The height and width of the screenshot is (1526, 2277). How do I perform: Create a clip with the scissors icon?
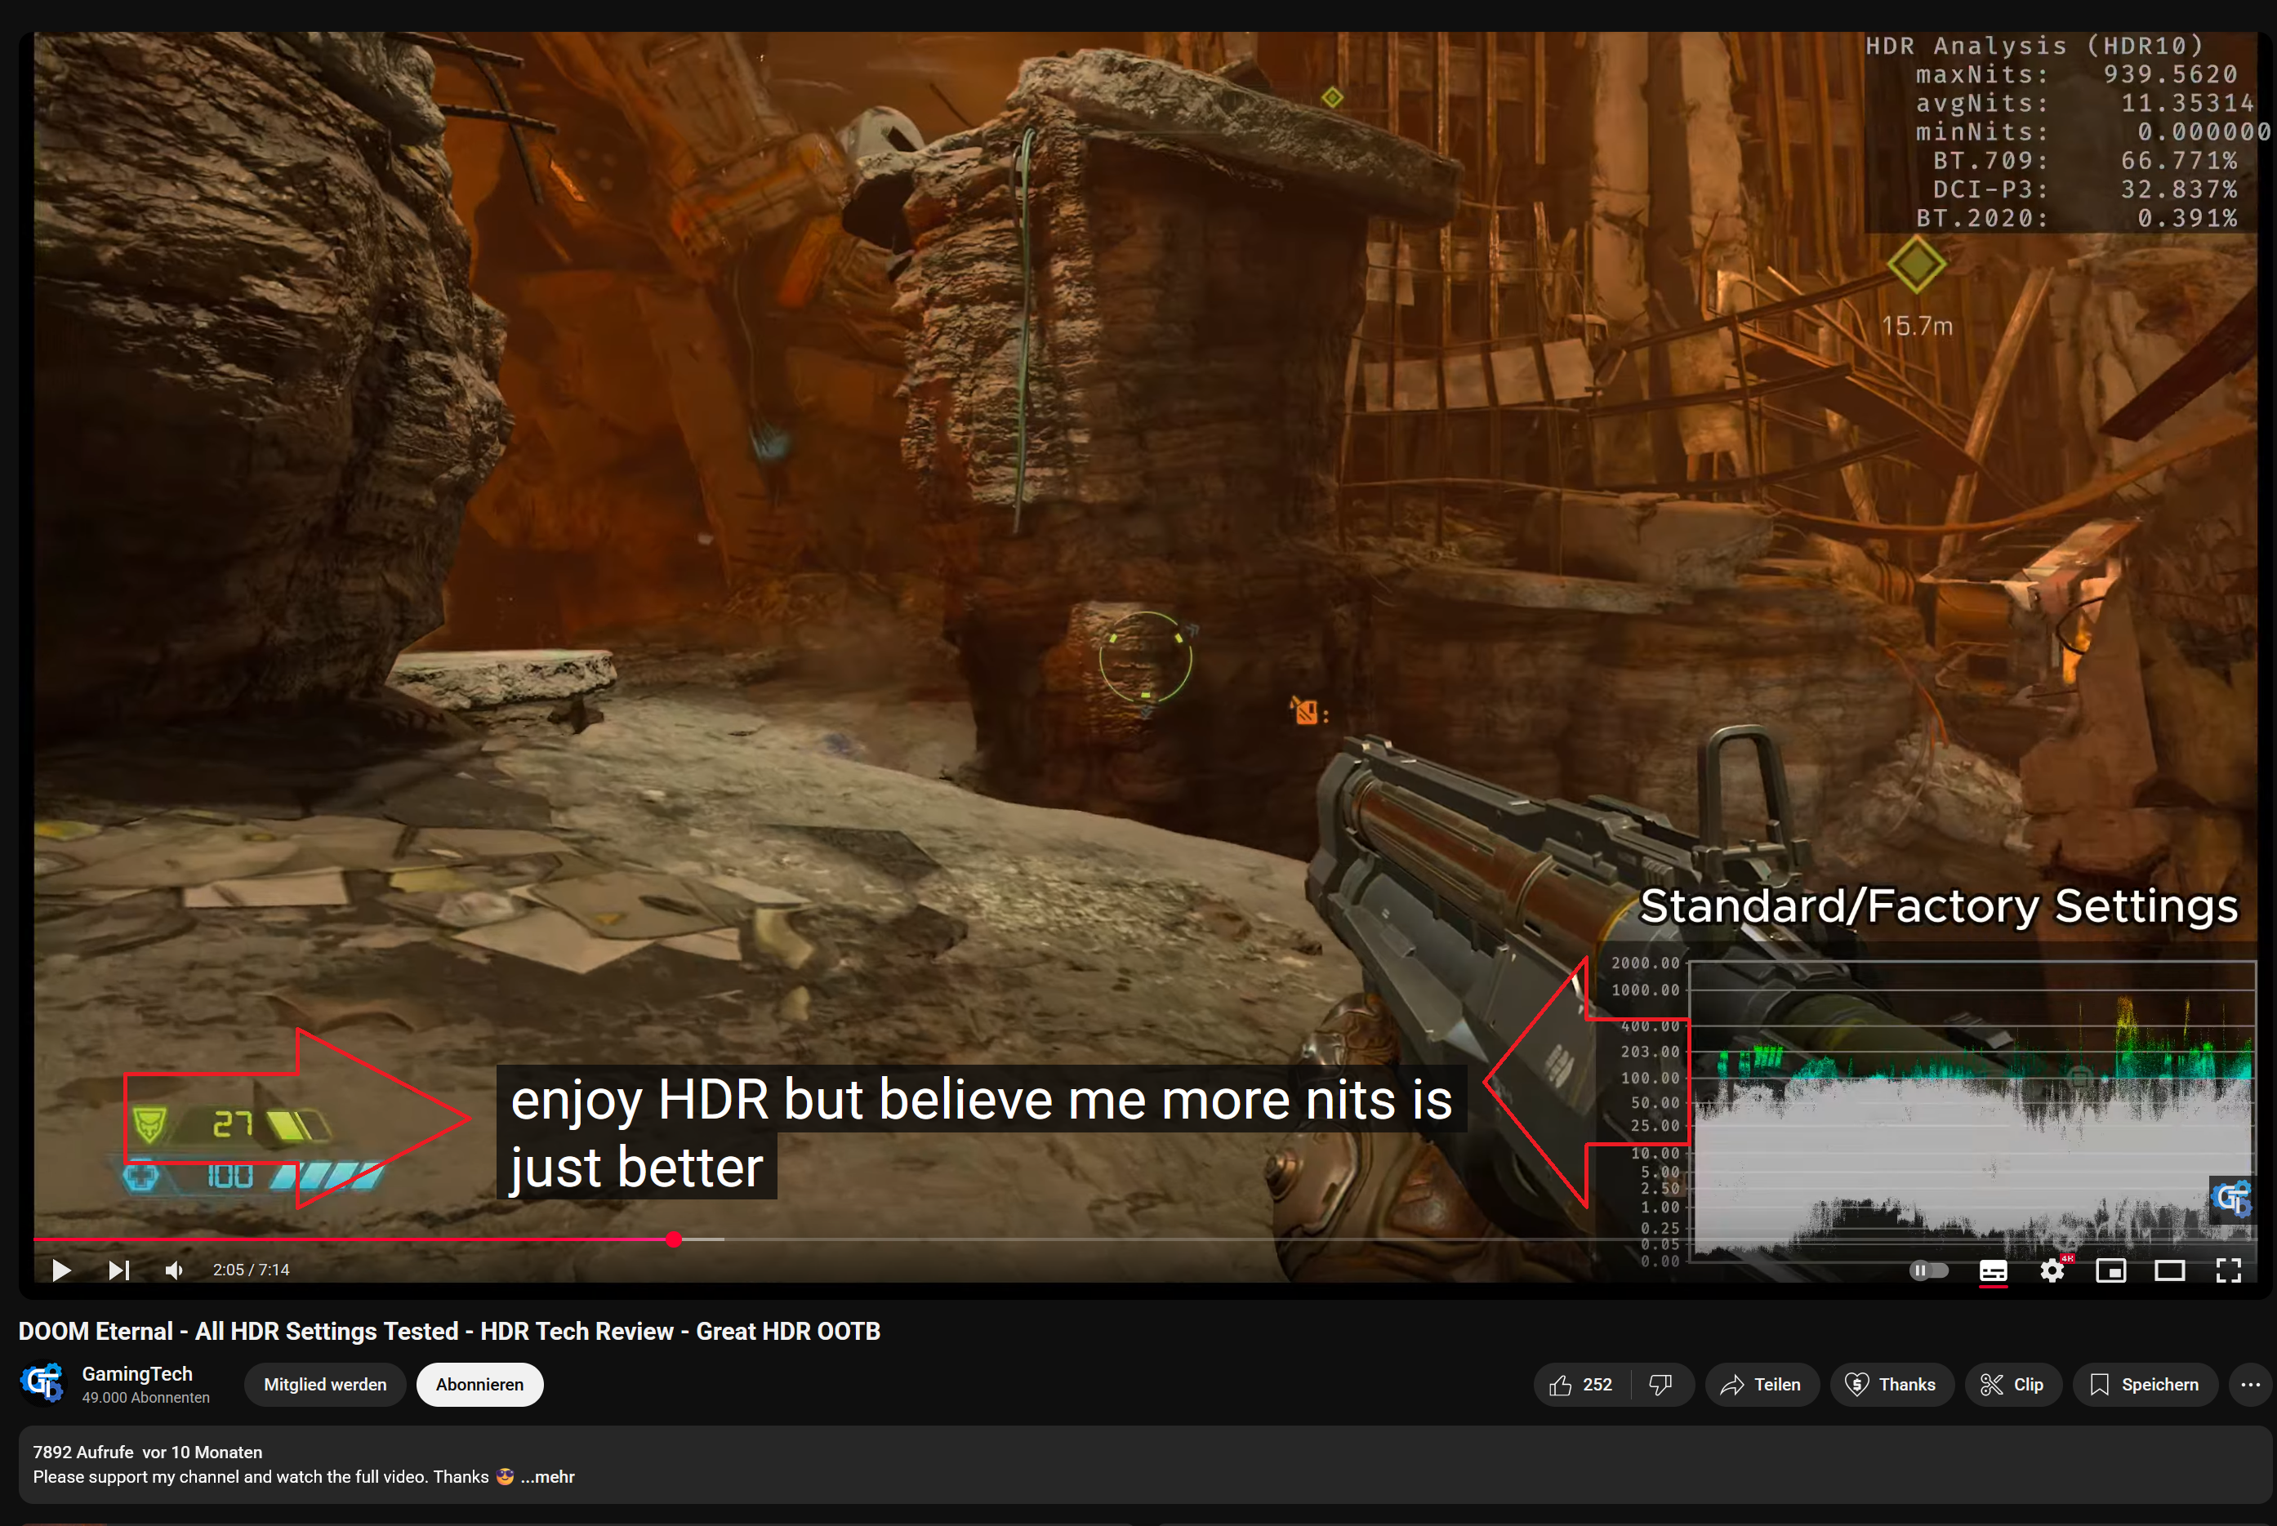(x=2012, y=1384)
